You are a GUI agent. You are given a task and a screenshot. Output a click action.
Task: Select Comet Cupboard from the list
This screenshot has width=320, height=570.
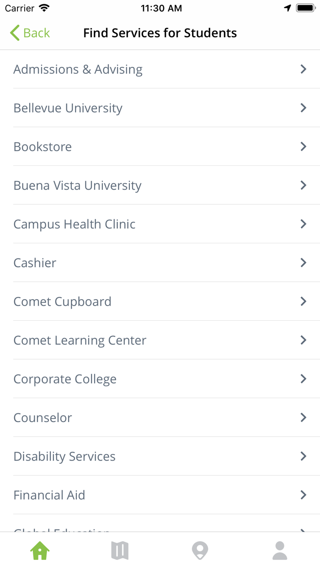(x=63, y=301)
